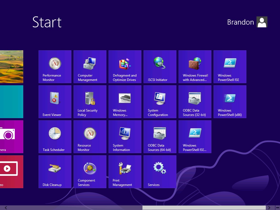
Task: Open Resource Monitor
Action: coord(90,137)
